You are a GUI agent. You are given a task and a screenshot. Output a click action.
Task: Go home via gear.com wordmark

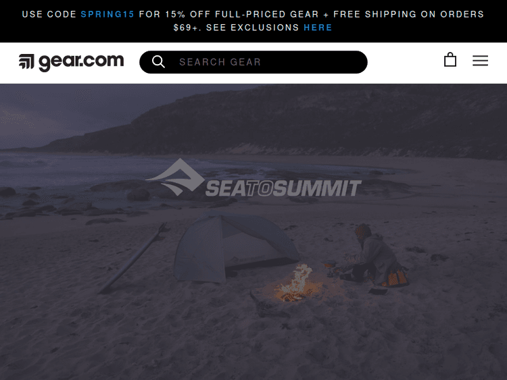[x=81, y=62]
